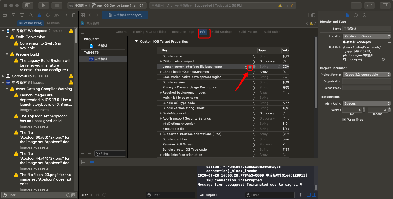
Task: Click the code review arrows button
Action: (x=369, y=5)
